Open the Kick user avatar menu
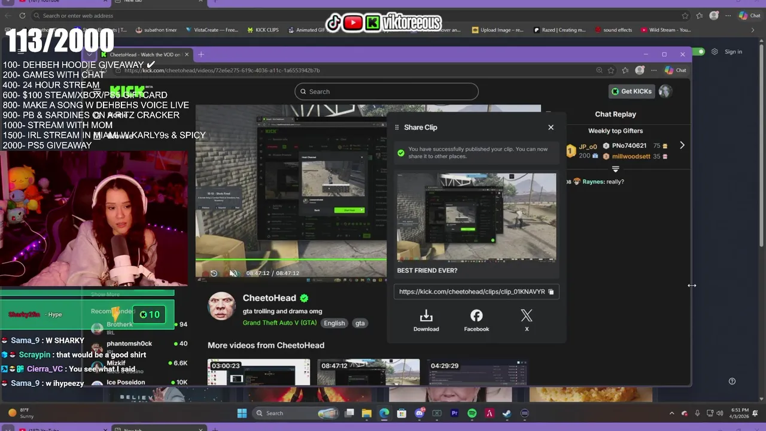Viewport: 766px width, 431px height. tap(665, 91)
